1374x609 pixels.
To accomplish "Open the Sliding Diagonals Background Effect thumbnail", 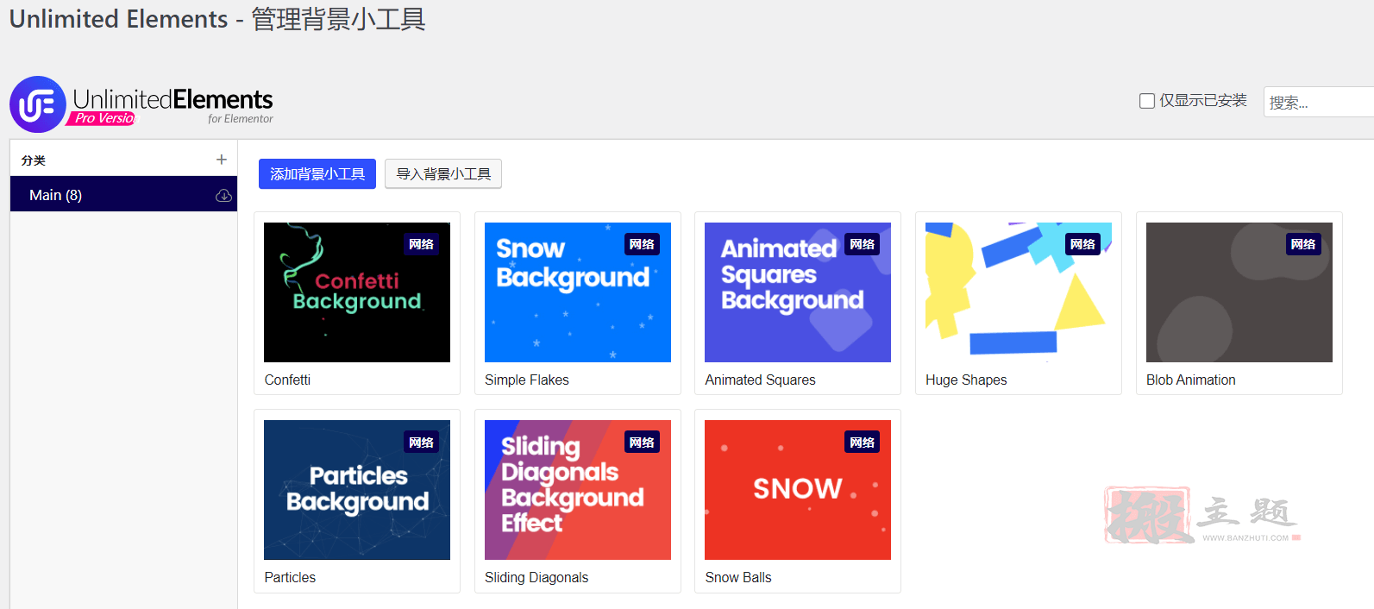I will click(578, 490).
